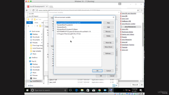Open the Home tab in File Explorer
This screenshot has height=95, width=169.
pos(36,23)
